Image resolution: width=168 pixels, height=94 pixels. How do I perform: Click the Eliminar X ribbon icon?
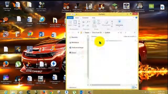click(x=88, y=22)
